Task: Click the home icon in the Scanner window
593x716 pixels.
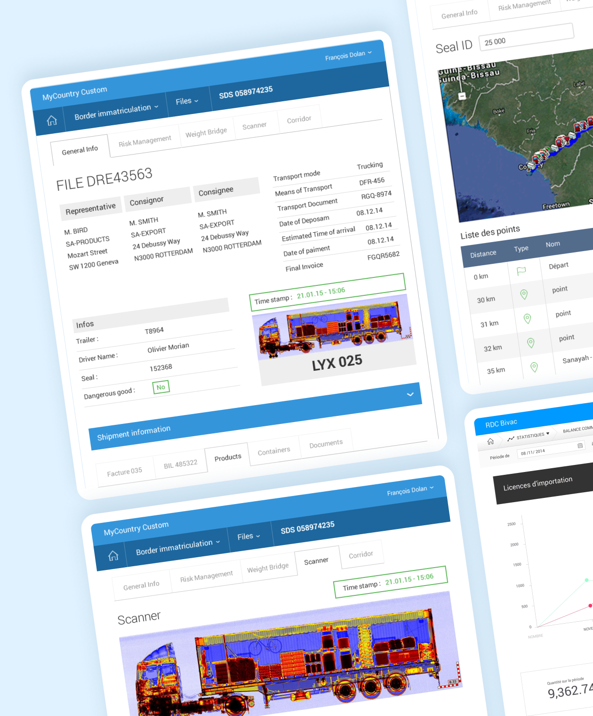Action: tap(113, 556)
